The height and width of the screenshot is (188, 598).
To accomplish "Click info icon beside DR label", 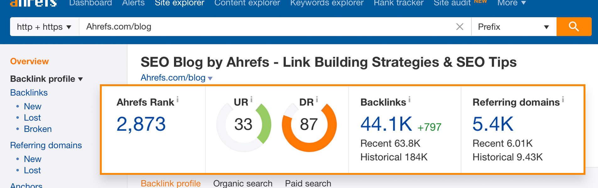I will click(x=317, y=99).
